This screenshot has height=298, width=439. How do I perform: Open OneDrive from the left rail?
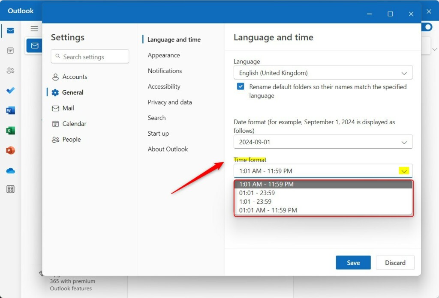pyautogui.click(x=10, y=170)
